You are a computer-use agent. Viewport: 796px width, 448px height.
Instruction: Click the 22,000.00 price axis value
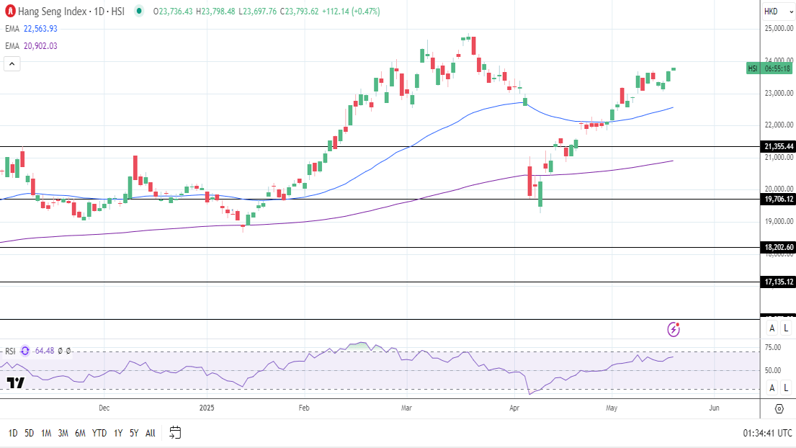pyautogui.click(x=779, y=125)
